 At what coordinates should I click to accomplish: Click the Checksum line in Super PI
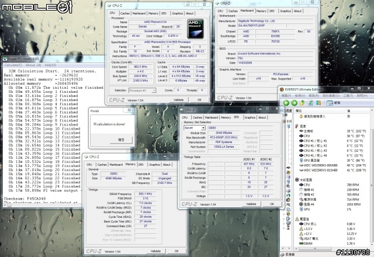click(25, 199)
